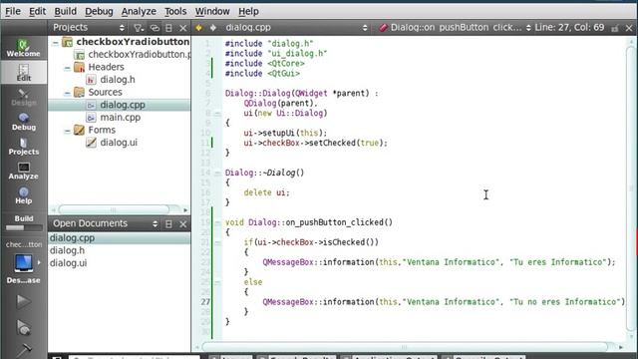Viewport: 638px width, 359px height.
Task: Collapse the checkboxYradiobutton project node
Action: (x=56, y=42)
